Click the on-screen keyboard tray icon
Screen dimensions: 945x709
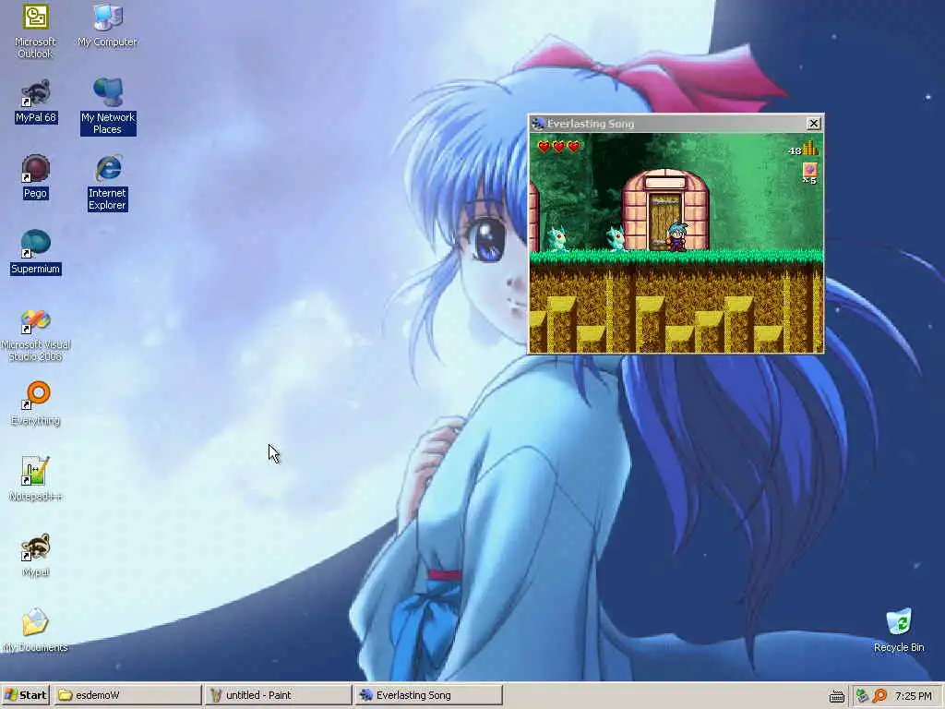(x=836, y=696)
